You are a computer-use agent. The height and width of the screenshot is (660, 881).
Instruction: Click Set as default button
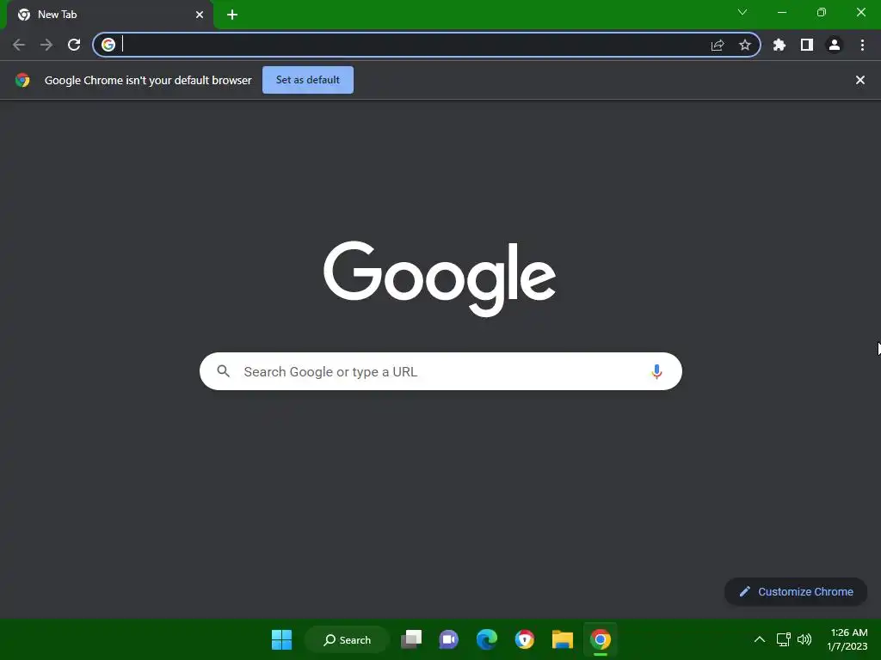tap(308, 80)
